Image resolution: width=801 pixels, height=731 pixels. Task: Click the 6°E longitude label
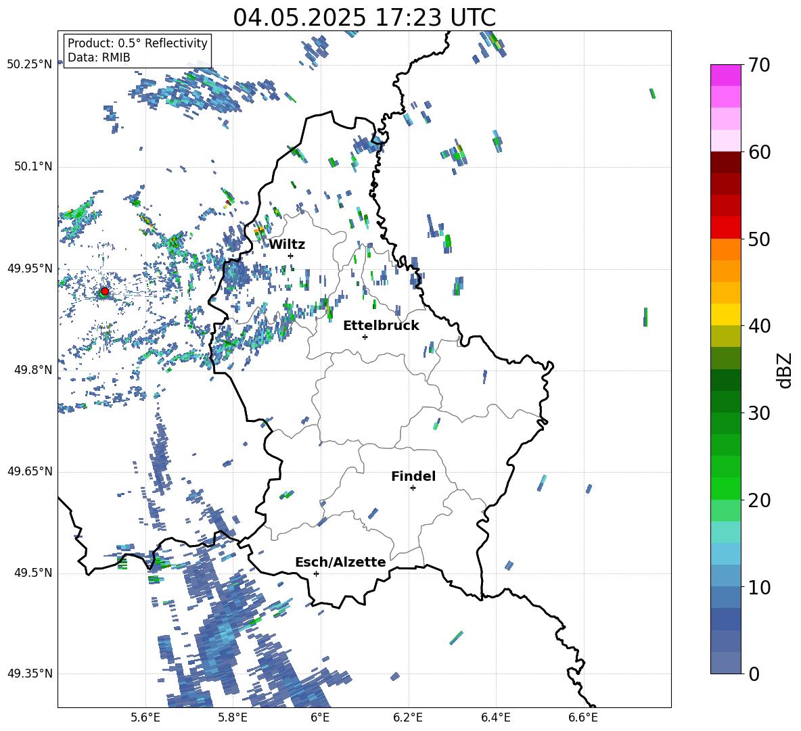(x=320, y=718)
